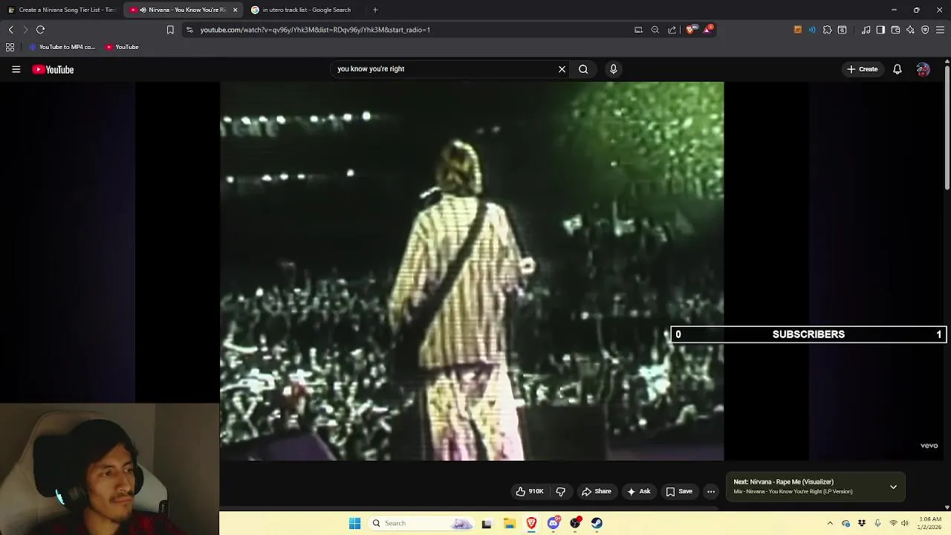The image size is (951, 535).
Task: Clear the YouTube search box text
Action: (562, 69)
